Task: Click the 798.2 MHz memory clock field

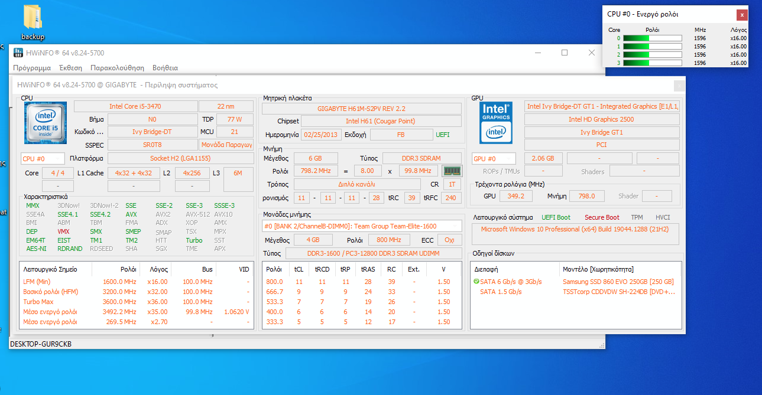Action: click(316, 171)
